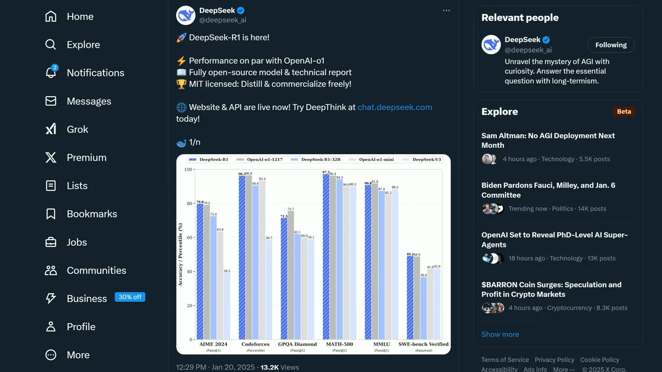
Task: Click the Business 30% off badge
Action: pos(130,297)
